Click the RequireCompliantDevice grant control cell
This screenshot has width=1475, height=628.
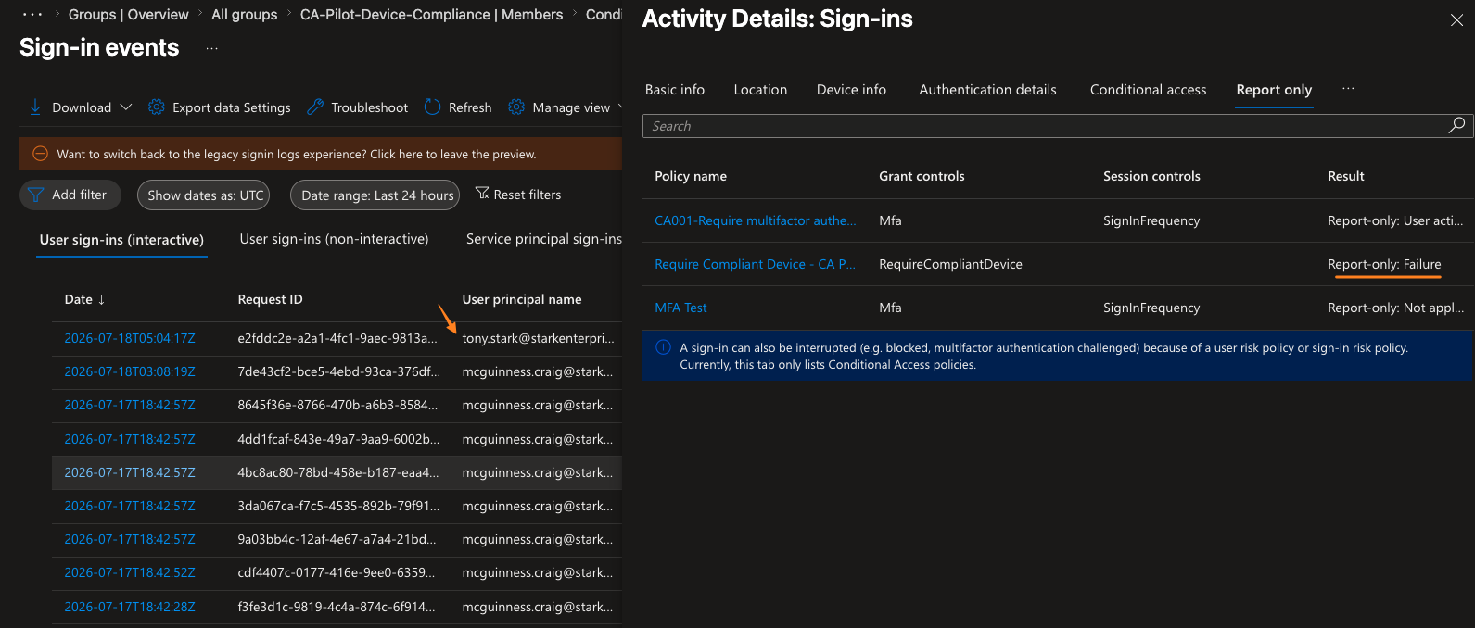click(x=950, y=264)
